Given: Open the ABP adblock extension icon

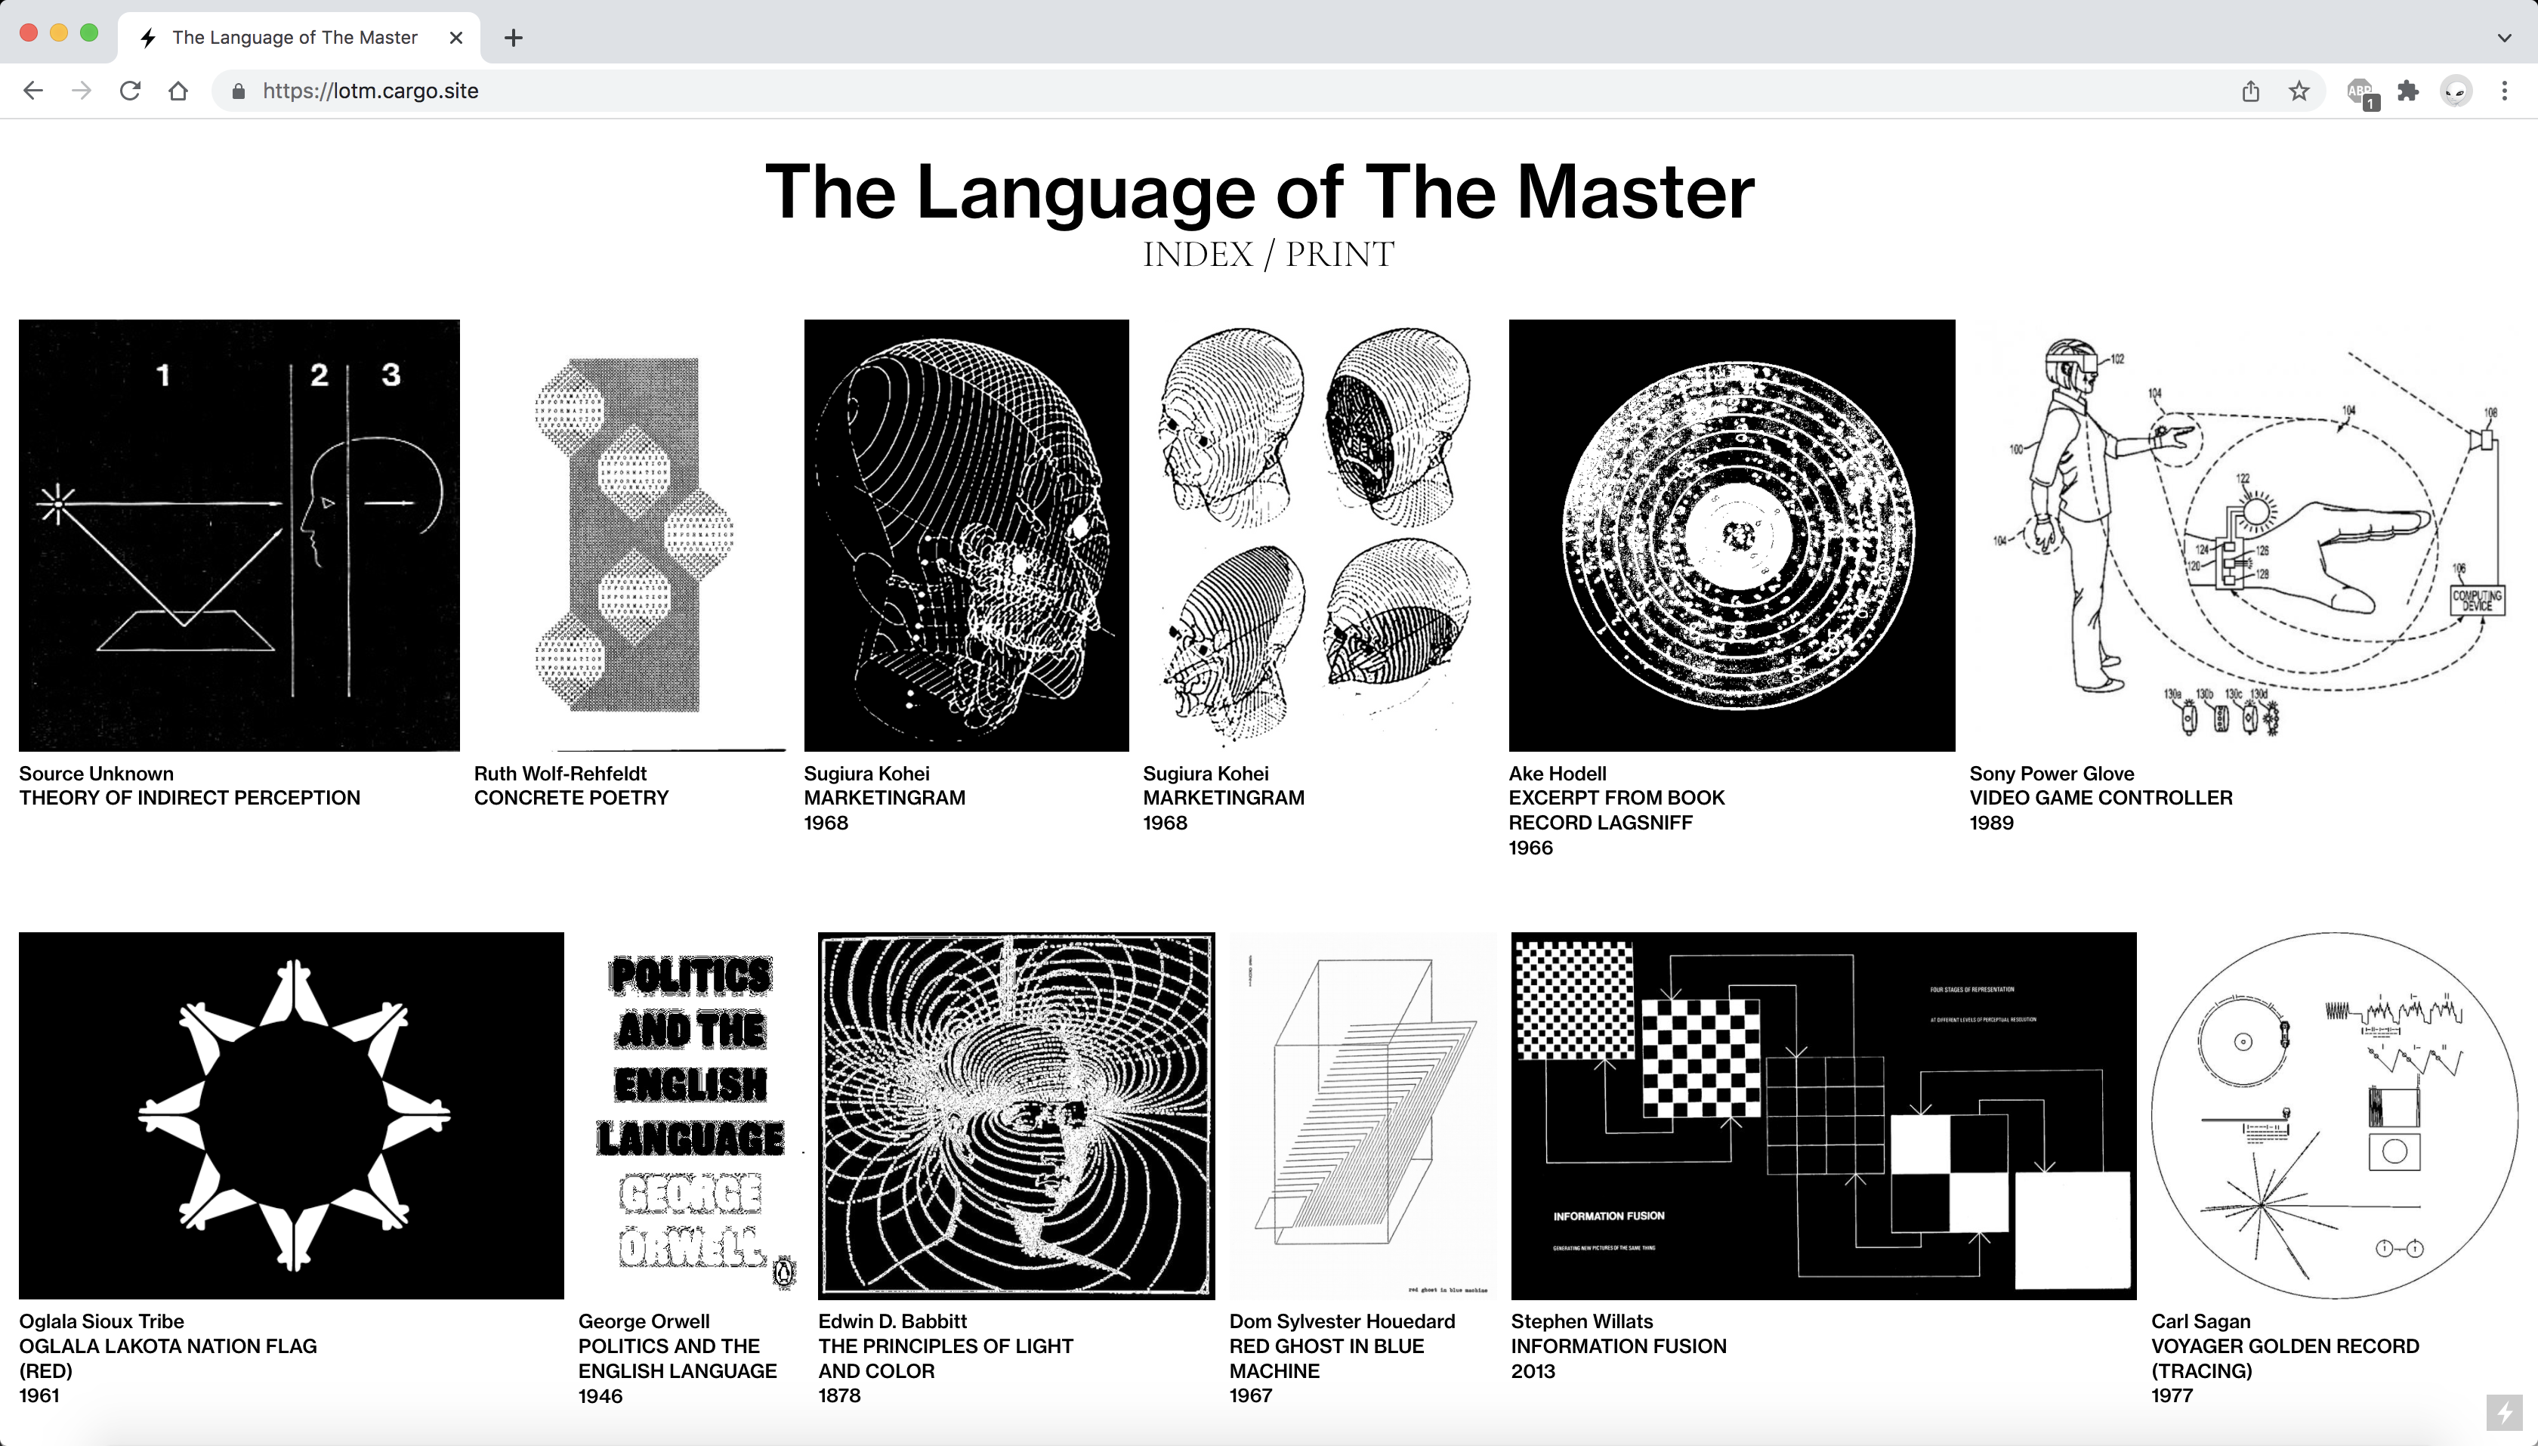Looking at the screenshot, I should pyautogui.click(x=2361, y=92).
